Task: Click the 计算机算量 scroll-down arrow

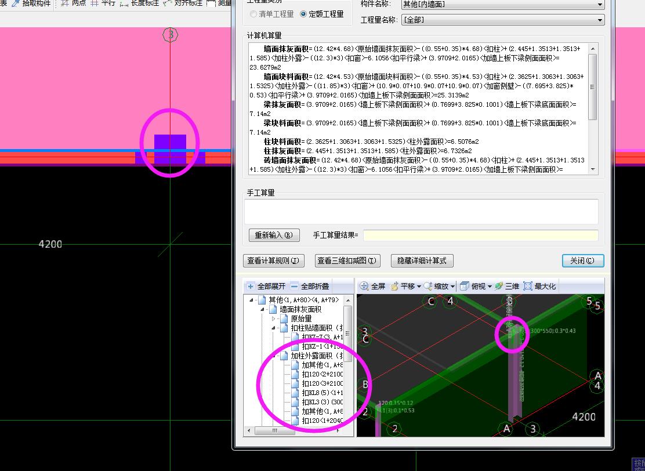Action: click(x=592, y=169)
